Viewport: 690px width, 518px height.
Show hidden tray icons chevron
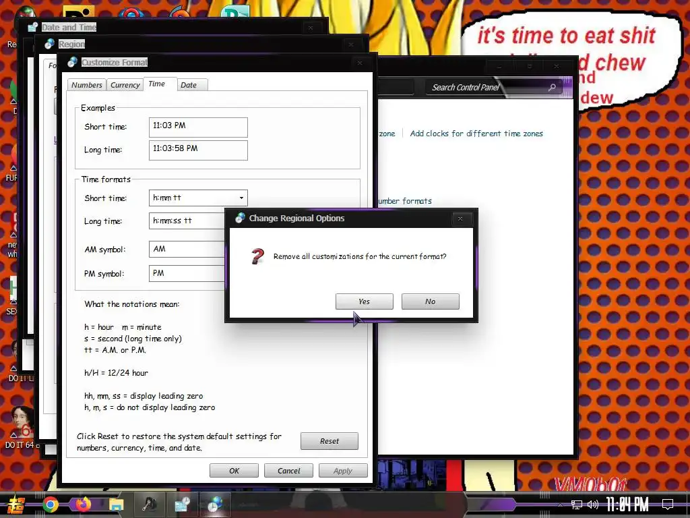(x=560, y=505)
